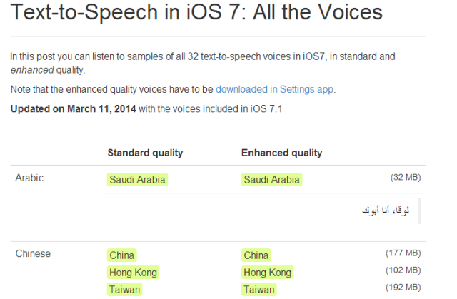The height and width of the screenshot is (299, 457).
Task: Play enhanced quality China voice sample
Action: pos(256,255)
